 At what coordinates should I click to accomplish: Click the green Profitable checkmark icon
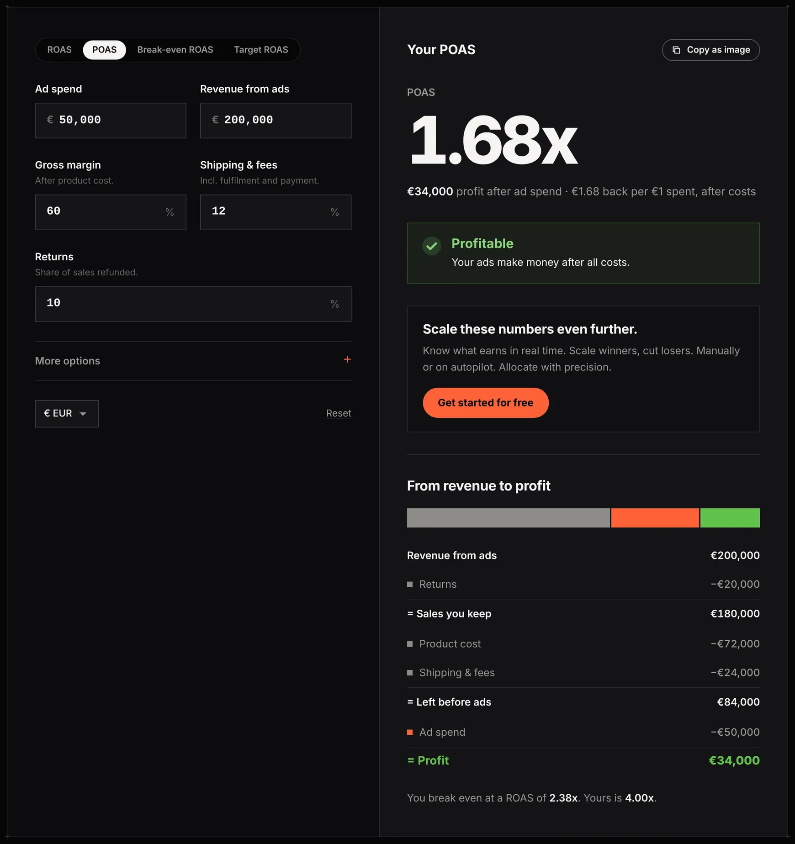click(431, 246)
